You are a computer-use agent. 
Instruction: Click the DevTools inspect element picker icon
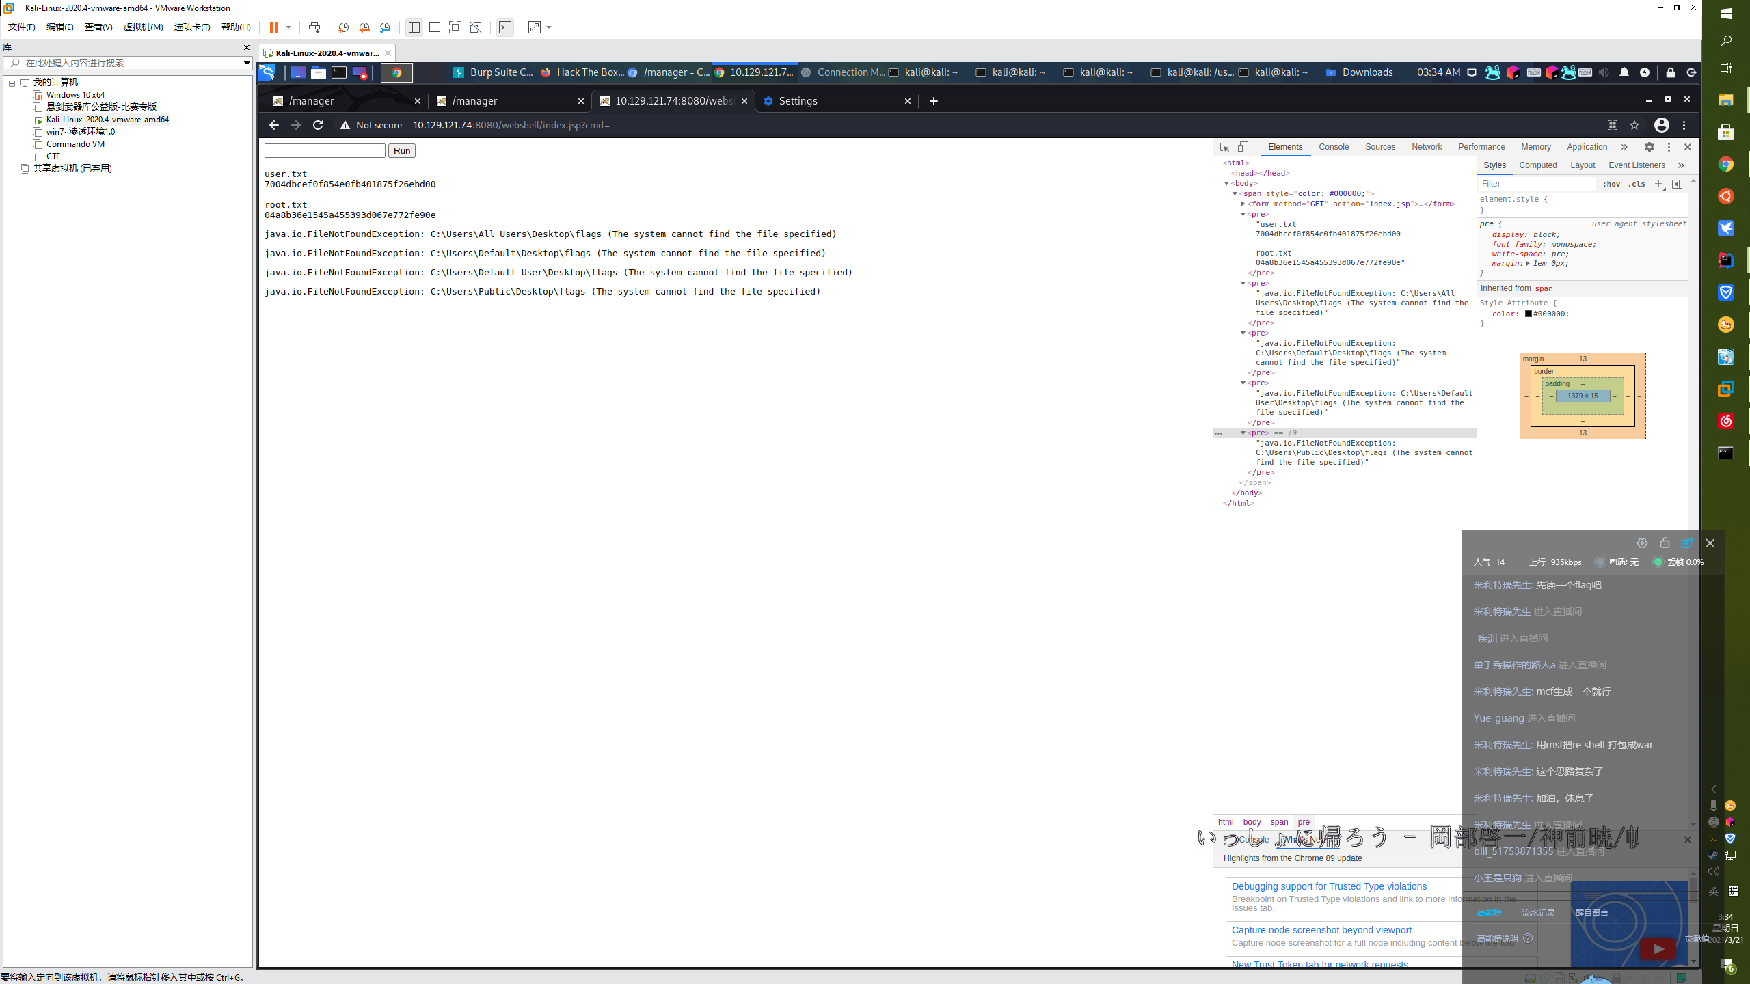pyautogui.click(x=1224, y=147)
